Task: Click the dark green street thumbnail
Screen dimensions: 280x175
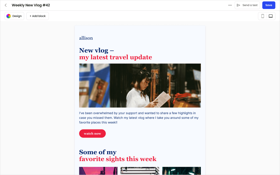Action: (x=181, y=171)
